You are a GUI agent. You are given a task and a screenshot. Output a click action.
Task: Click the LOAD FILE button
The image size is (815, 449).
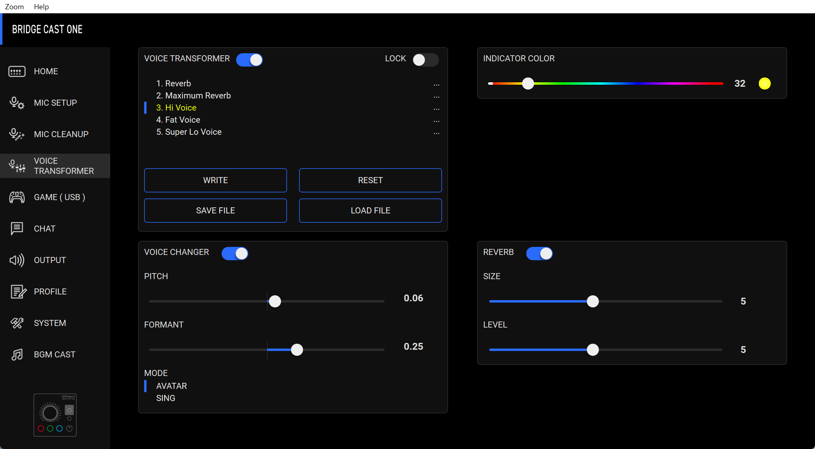[371, 211]
